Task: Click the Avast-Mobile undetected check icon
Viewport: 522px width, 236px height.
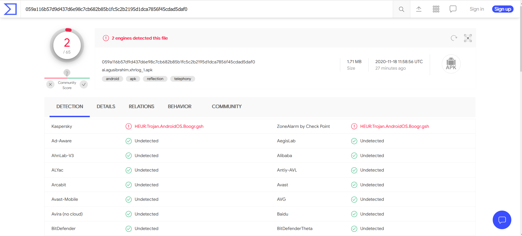Action: 129,199
